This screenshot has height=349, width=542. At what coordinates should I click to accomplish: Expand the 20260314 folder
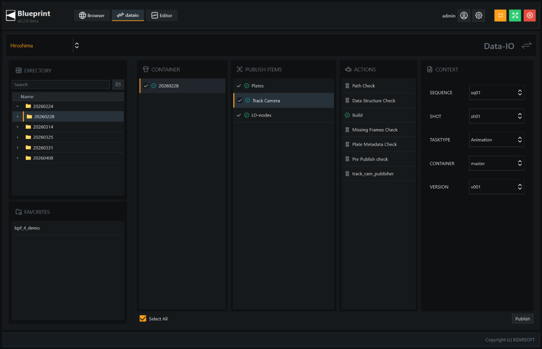pos(18,127)
